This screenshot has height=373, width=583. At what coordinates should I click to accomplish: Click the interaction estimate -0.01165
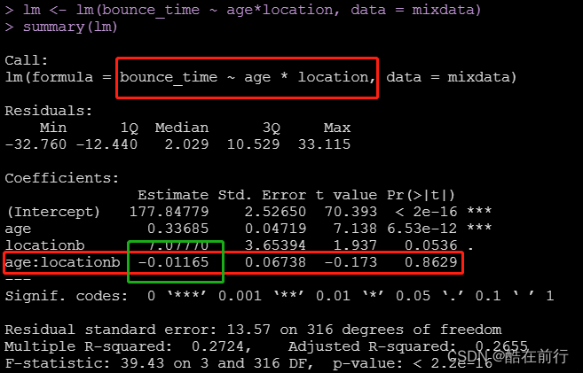tap(173, 262)
